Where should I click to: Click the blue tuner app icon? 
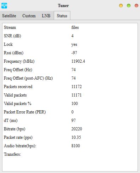(x=4, y=6)
